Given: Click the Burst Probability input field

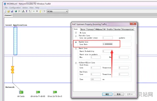Looking at the screenshot, I should 108,51.
